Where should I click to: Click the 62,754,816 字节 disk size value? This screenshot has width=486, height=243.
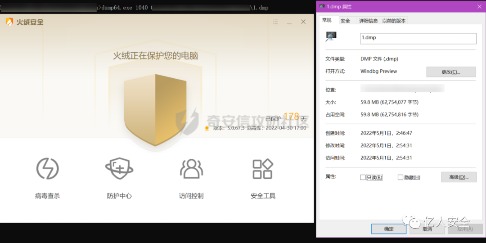pyautogui.click(x=390, y=115)
